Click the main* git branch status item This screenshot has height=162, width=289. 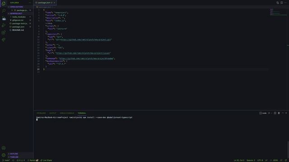[x=6, y=160]
